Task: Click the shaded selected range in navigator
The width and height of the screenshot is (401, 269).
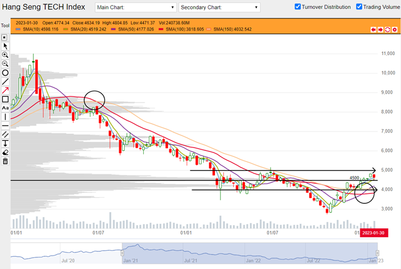Action: coord(250,253)
